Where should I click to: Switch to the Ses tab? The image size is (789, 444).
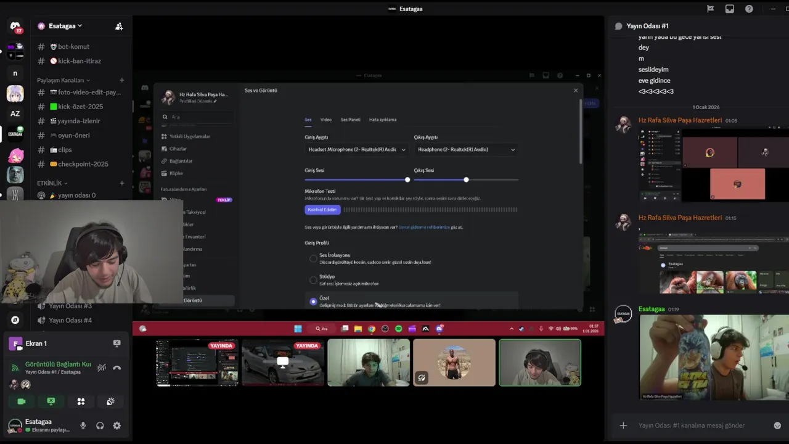click(x=308, y=120)
